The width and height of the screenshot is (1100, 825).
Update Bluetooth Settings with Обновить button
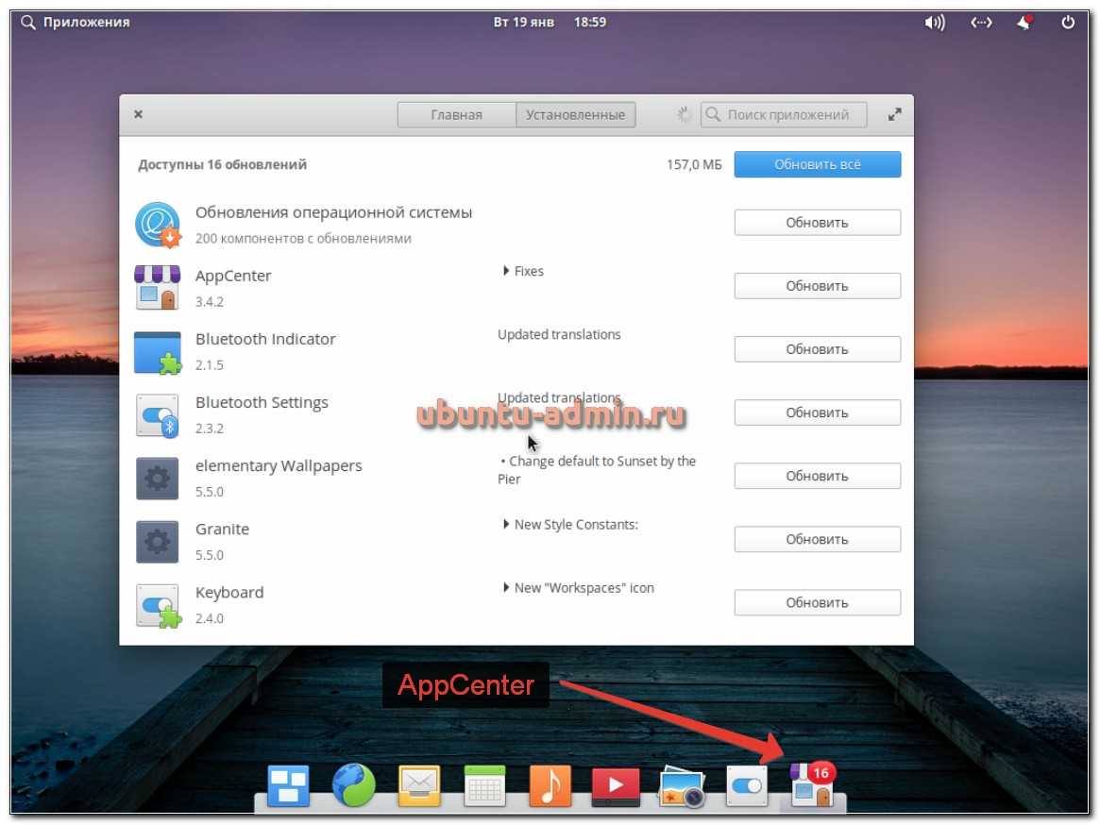(817, 412)
